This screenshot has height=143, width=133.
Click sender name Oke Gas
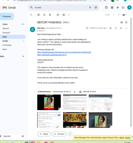point(41,28)
